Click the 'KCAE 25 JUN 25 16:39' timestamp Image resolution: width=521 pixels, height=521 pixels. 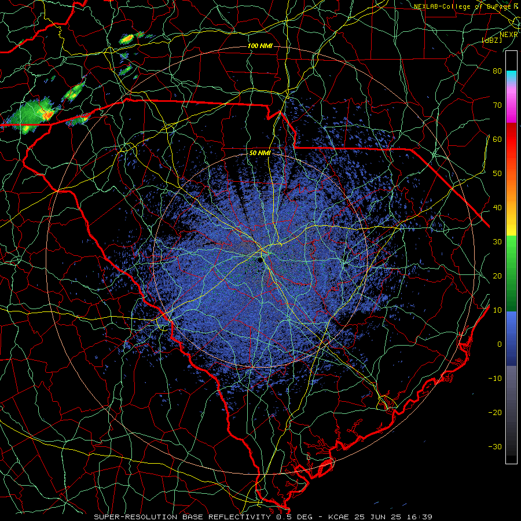point(380,517)
